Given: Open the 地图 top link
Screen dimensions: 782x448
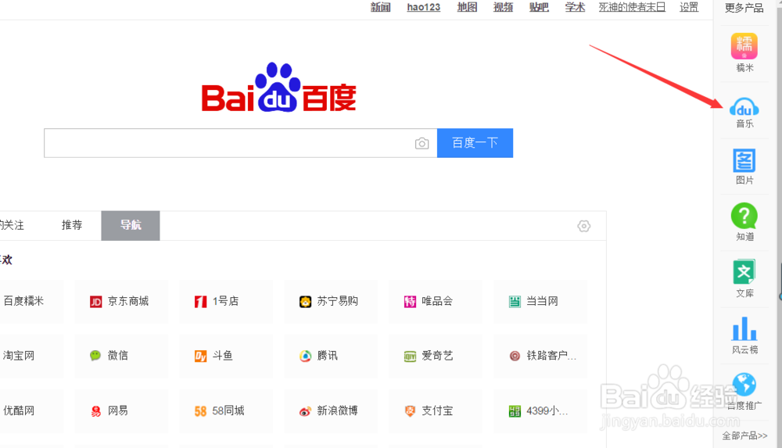Looking at the screenshot, I should click(468, 7).
